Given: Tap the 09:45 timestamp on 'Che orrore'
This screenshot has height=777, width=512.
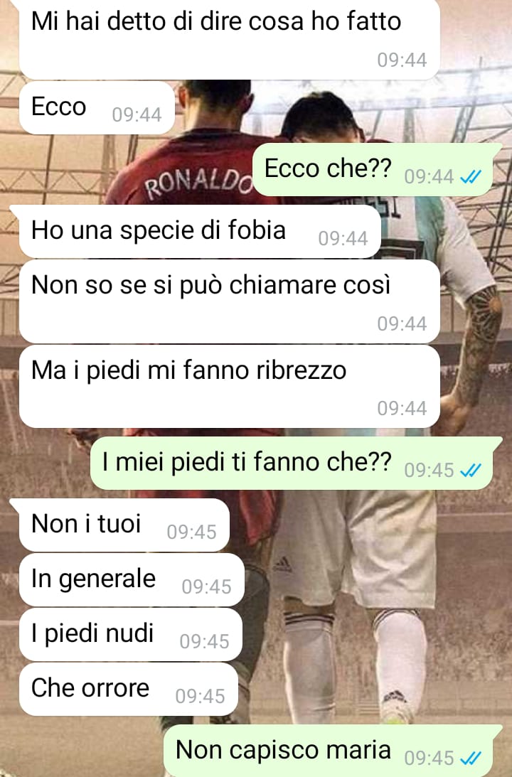Looking at the screenshot, I should coord(201,697).
